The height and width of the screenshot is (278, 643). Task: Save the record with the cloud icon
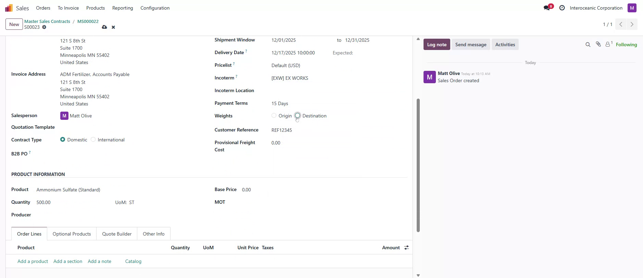[x=104, y=27]
